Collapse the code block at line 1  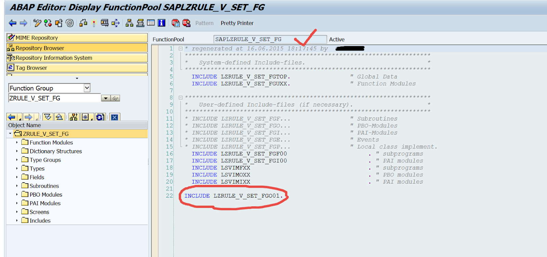(181, 49)
